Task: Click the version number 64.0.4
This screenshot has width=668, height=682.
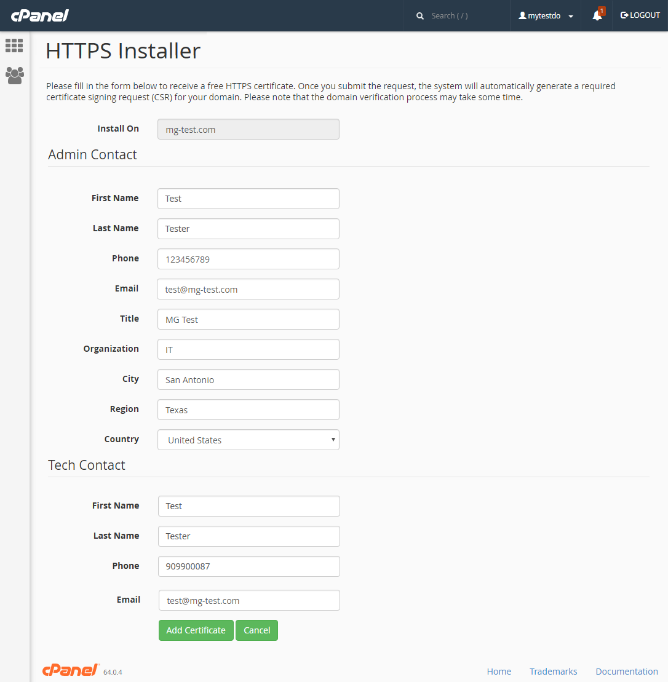Action: coord(113,672)
